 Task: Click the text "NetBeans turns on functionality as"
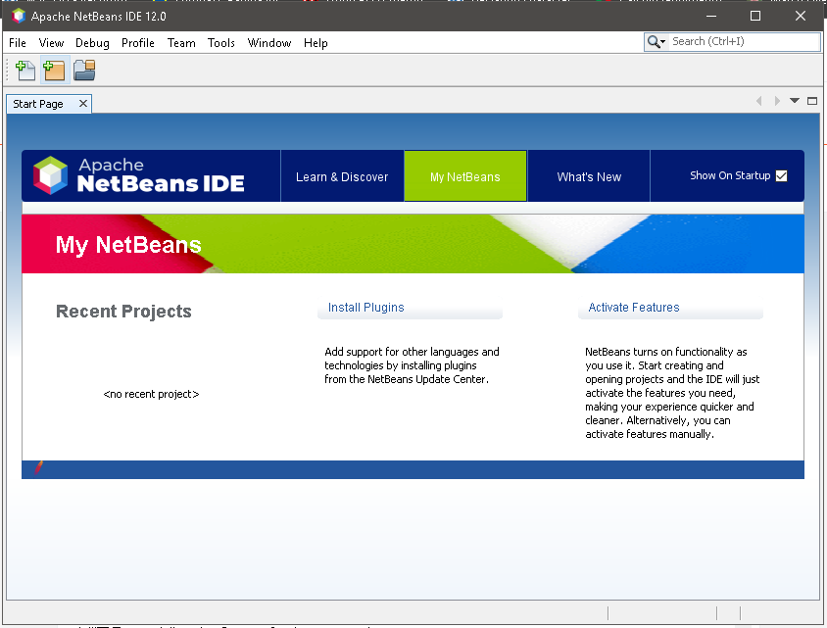tap(665, 352)
